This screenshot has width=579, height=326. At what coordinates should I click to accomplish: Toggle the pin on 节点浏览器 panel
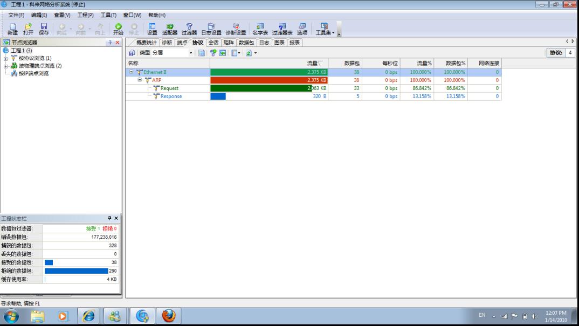[110, 43]
